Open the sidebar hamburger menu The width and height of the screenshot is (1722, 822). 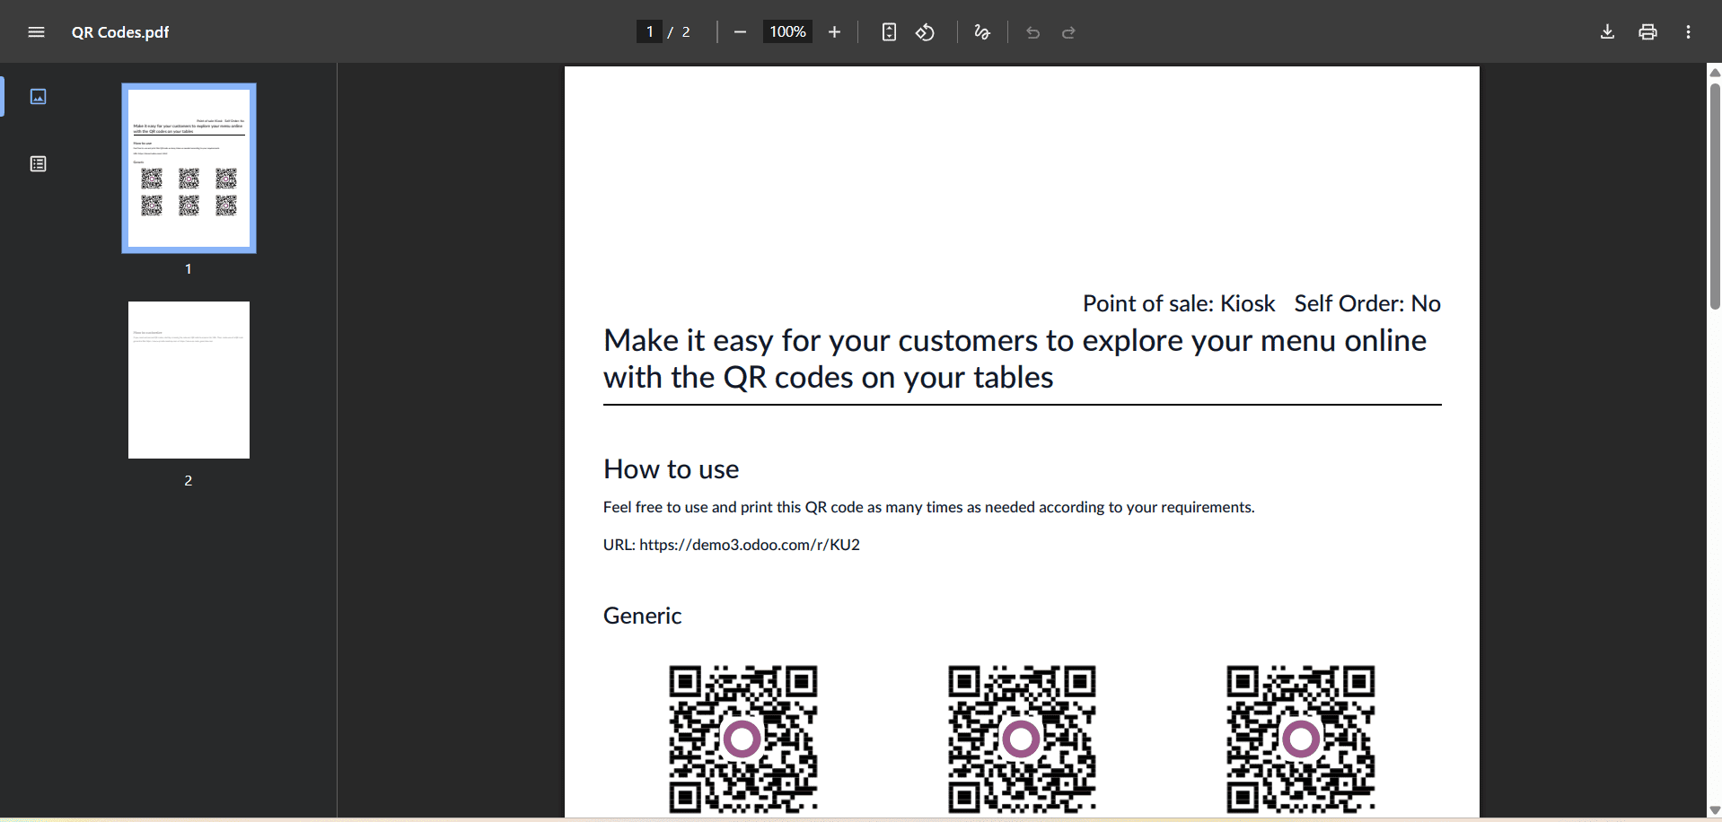coord(36,31)
